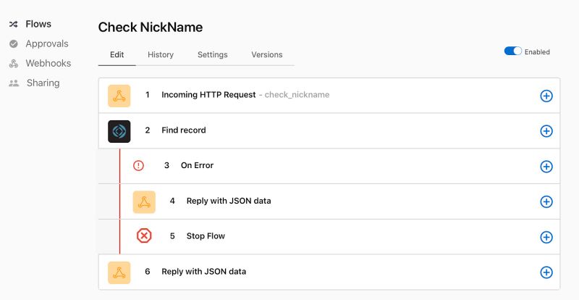Add a step after Incoming HTTP Request

pos(546,96)
